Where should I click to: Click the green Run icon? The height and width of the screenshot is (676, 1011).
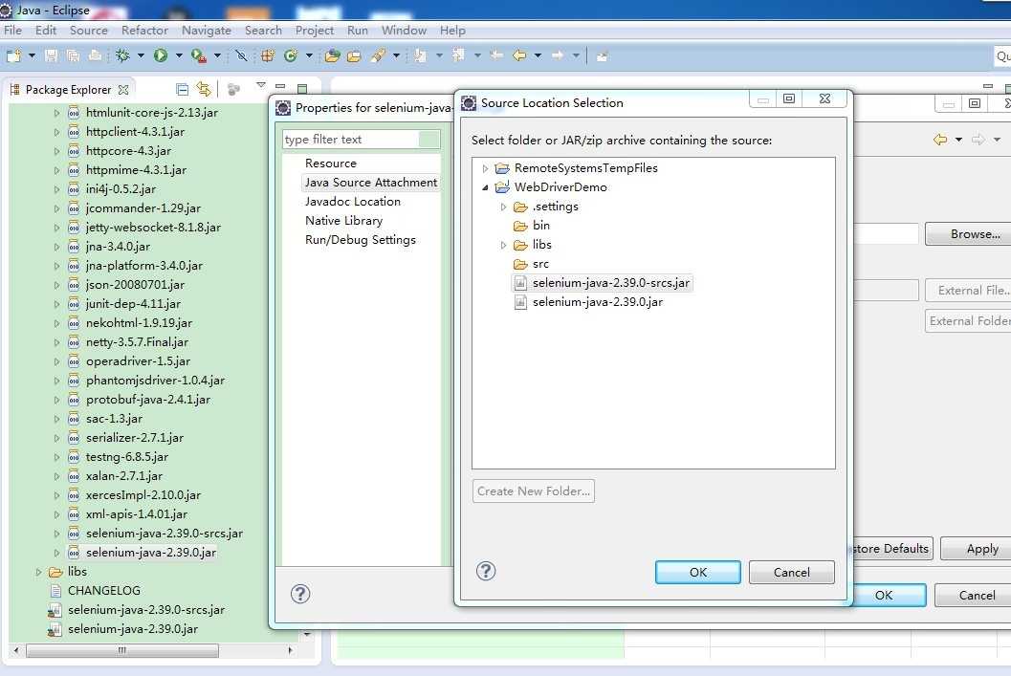pos(161,56)
